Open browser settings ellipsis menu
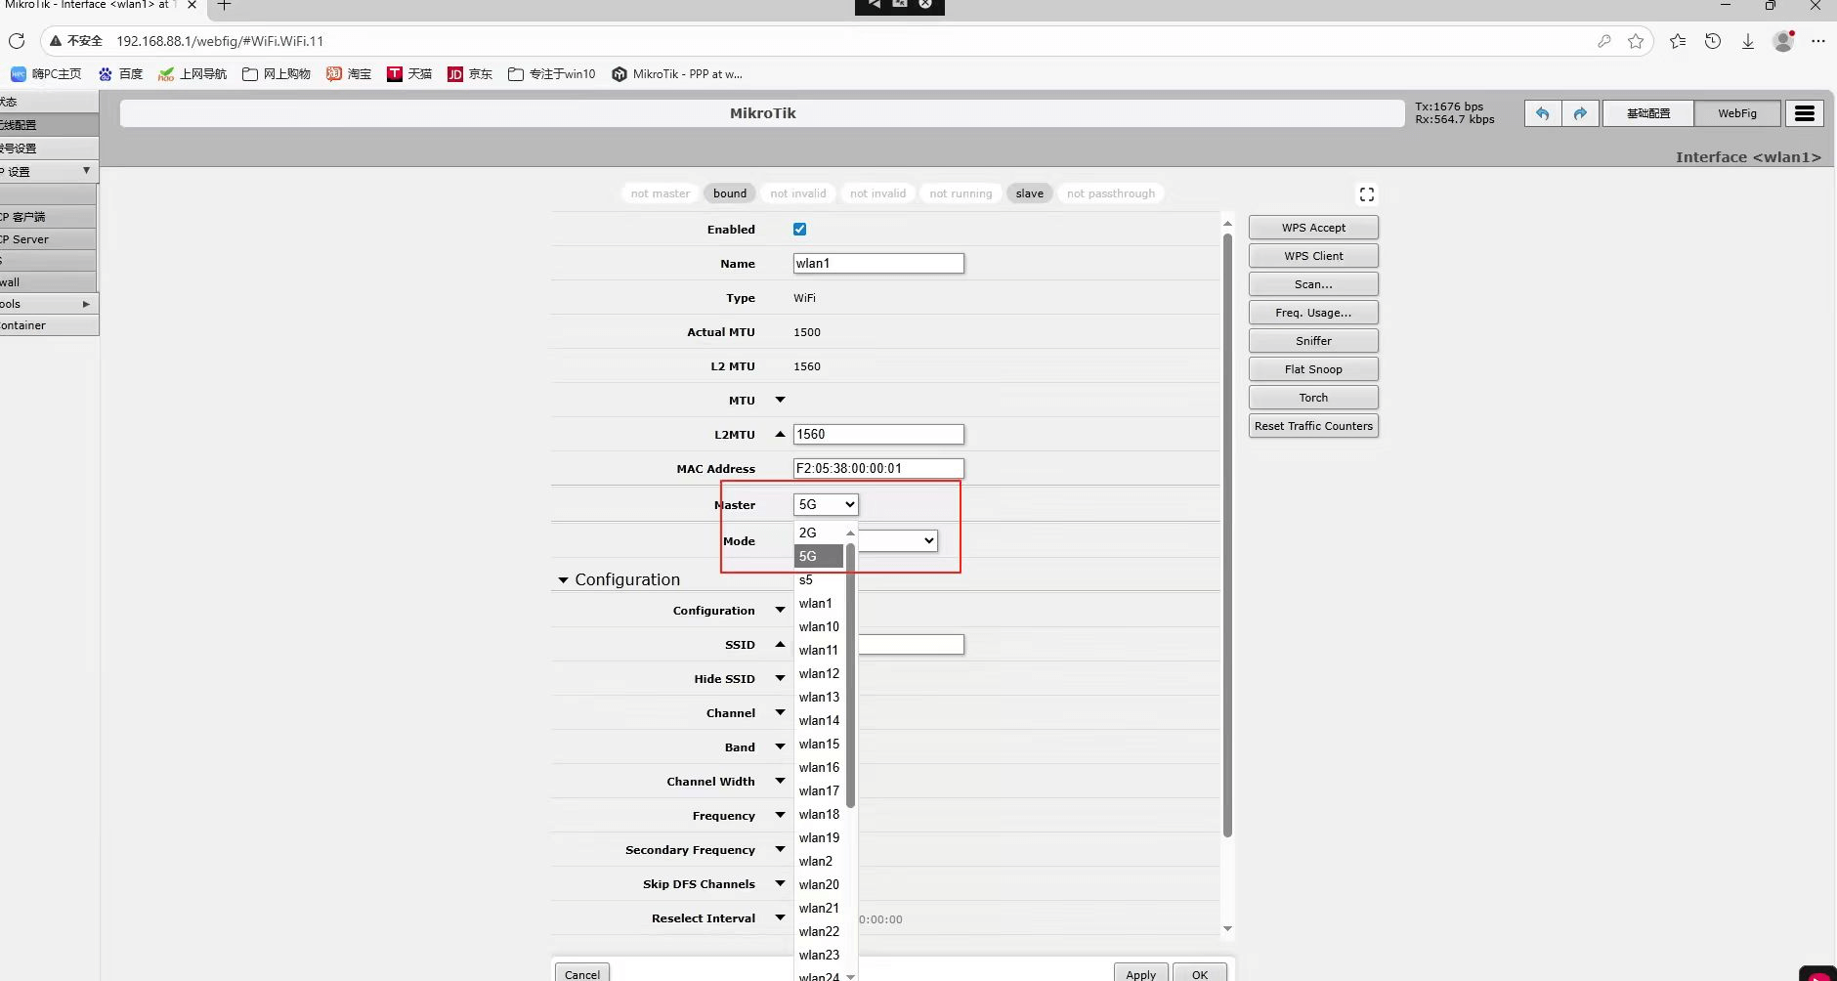 (1817, 41)
